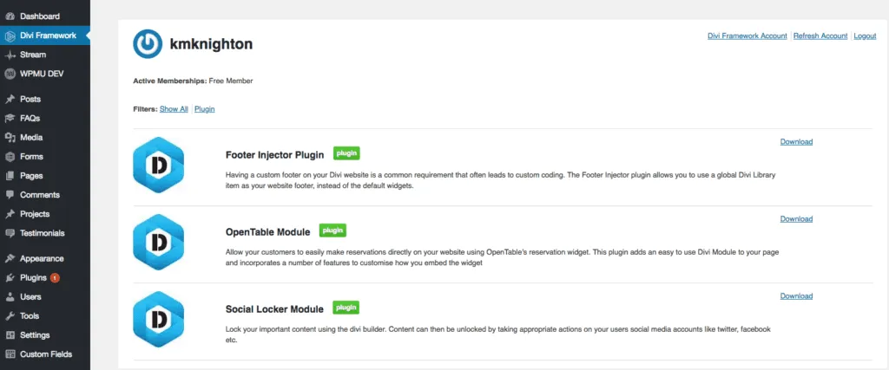Screen dimensions: 889x370
Task: Click the Social Locker Module title
Action: [x=274, y=309]
